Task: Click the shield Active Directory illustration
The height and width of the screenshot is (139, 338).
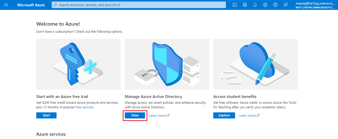Action: point(167,64)
